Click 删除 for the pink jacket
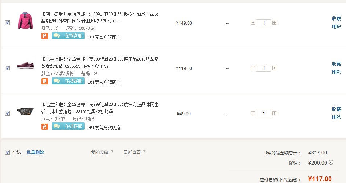The width and height of the screenshot is (346, 183). 336,26
